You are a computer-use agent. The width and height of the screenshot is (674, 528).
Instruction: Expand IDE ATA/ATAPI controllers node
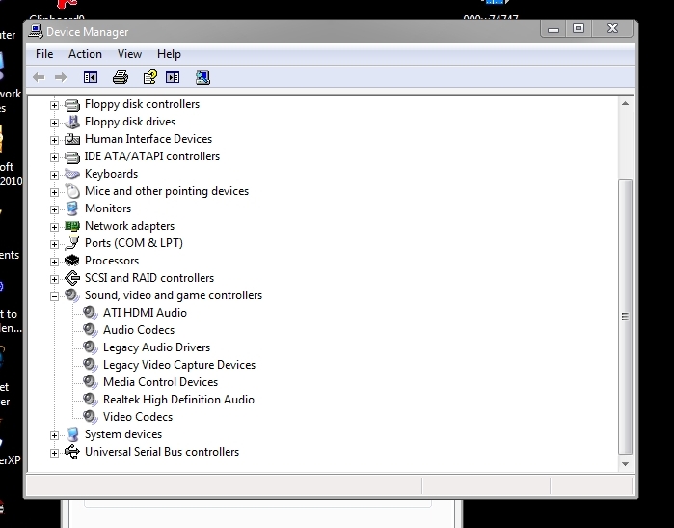(54, 157)
